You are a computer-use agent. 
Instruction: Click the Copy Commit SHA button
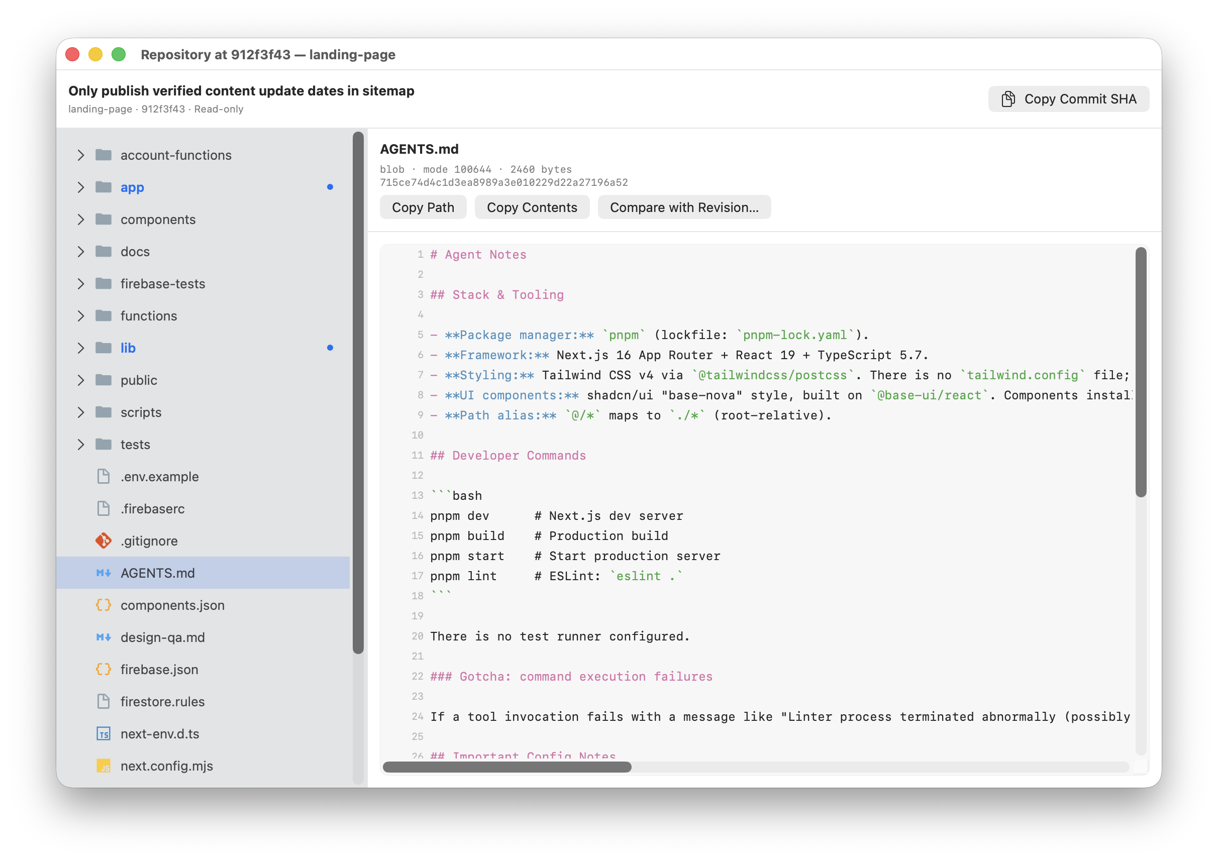(1068, 99)
